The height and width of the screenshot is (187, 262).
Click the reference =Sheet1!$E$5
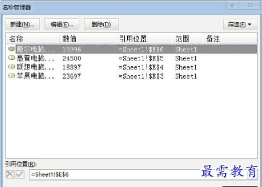coord(141,58)
